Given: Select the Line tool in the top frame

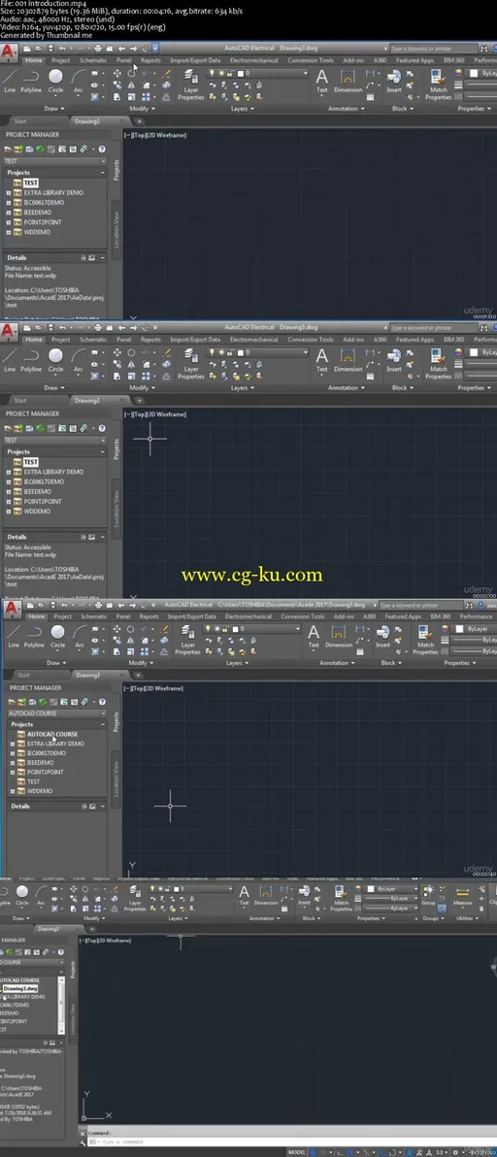Looking at the screenshot, I should coord(9,80).
